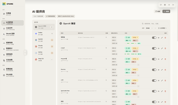Open the 优先级 sort dropdown
The image size is (178, 105).
pos(149,28)
